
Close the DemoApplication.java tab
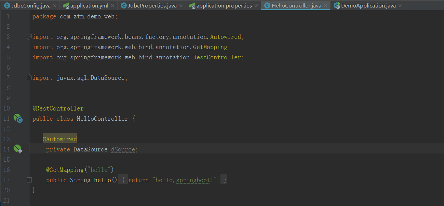coord(400,6)
